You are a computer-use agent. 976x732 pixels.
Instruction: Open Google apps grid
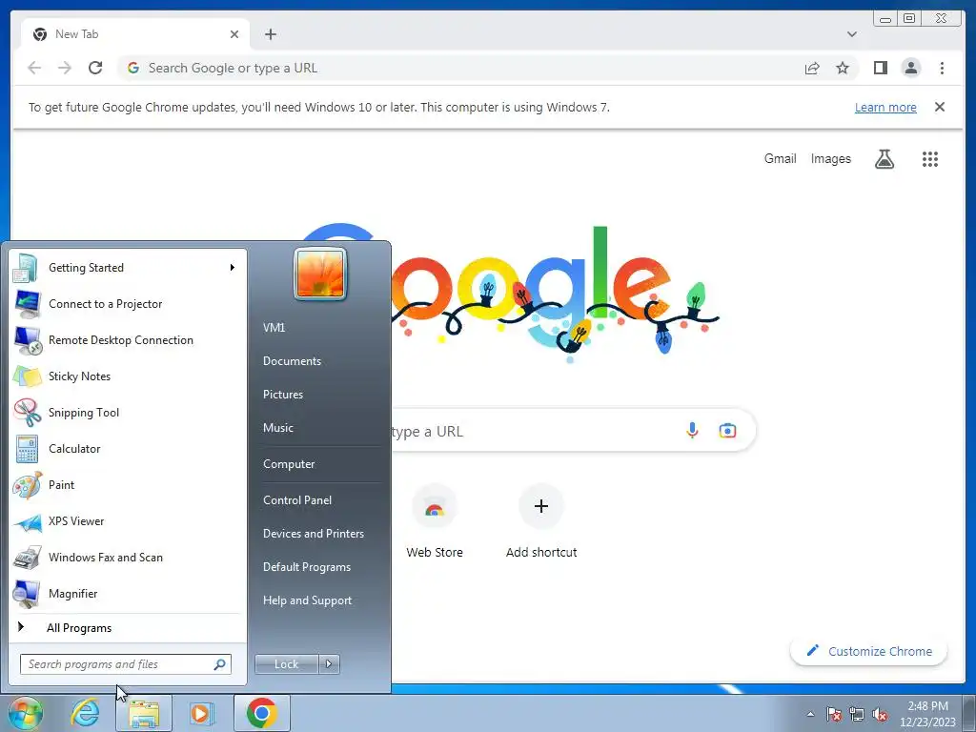pyautogui.click(x=930, y=159)
